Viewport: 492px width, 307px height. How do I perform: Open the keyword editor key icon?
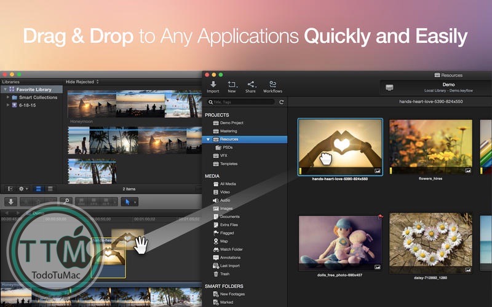click(66, 202)
